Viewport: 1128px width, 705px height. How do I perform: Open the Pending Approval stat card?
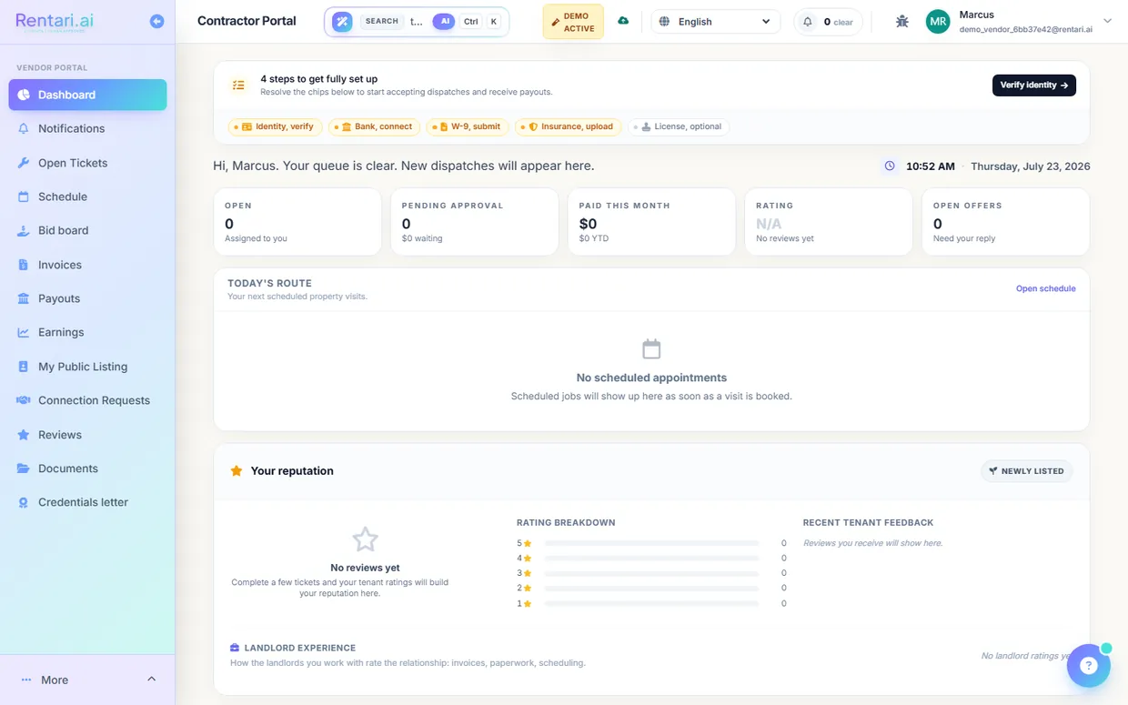475,222
